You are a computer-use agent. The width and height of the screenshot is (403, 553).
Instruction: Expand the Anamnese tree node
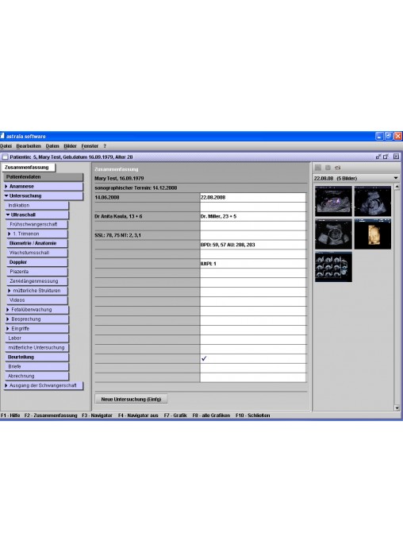pos(6,186)
